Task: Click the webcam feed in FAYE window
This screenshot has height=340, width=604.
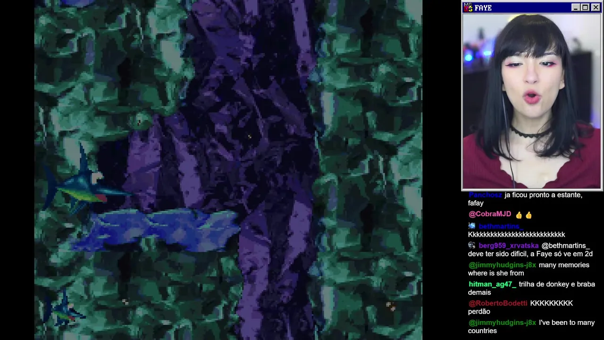Action: pyautogui.click(x=531, y=101)
